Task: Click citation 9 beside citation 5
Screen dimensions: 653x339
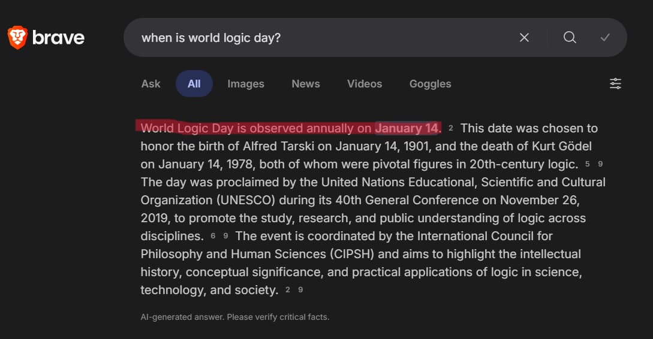Action: tap(600, 164)
